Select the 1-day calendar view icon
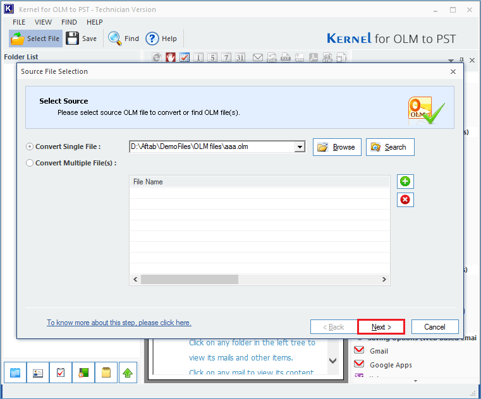481x399 pixels. 198,57
